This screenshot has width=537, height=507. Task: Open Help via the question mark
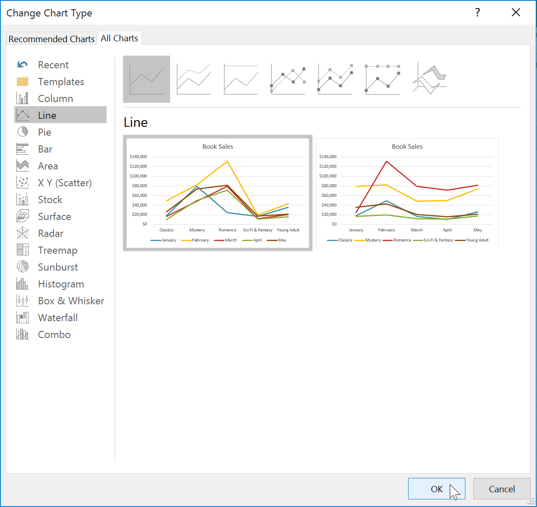477,13
